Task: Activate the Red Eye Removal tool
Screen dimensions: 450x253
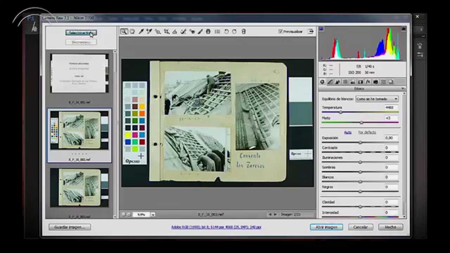Action: pyautogui.click(x=192, y=32)
